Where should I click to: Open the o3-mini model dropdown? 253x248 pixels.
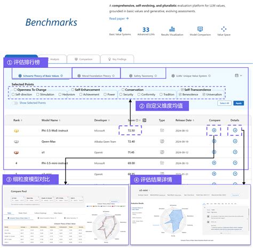(x=144, y=190)
